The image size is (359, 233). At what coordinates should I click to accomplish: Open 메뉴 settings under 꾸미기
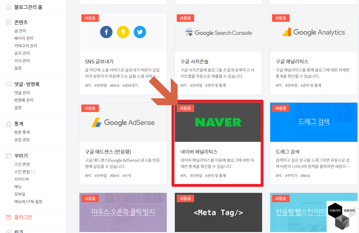[x=18, y=187]
